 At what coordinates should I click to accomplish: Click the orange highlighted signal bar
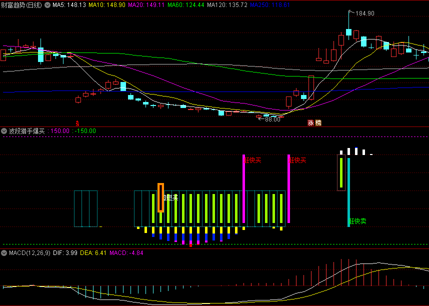(161, 198)
